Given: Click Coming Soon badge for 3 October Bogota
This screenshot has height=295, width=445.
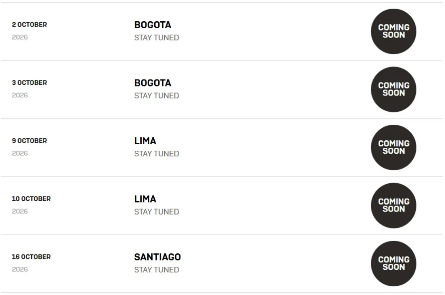Looking at the screenshot, I should 393,89.
